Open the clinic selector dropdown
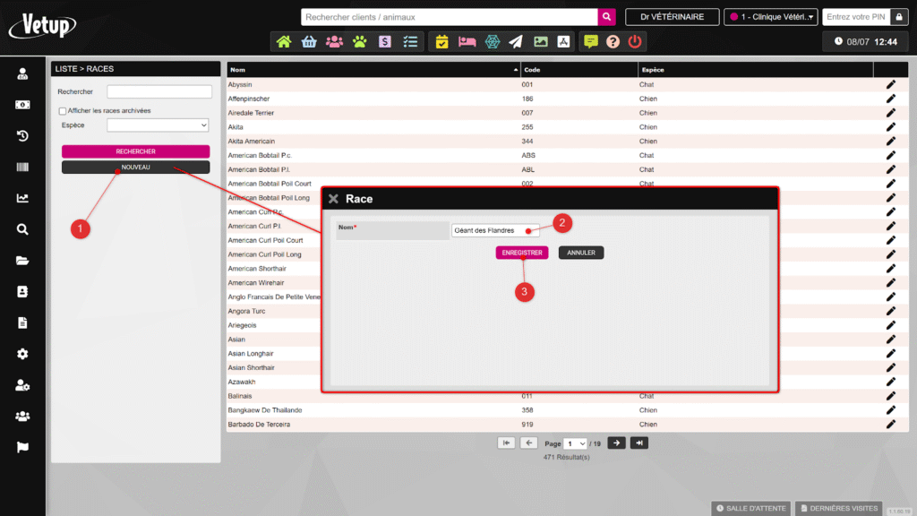The width and height of the screenshot is (917, 516). click(x=770, y=17)
